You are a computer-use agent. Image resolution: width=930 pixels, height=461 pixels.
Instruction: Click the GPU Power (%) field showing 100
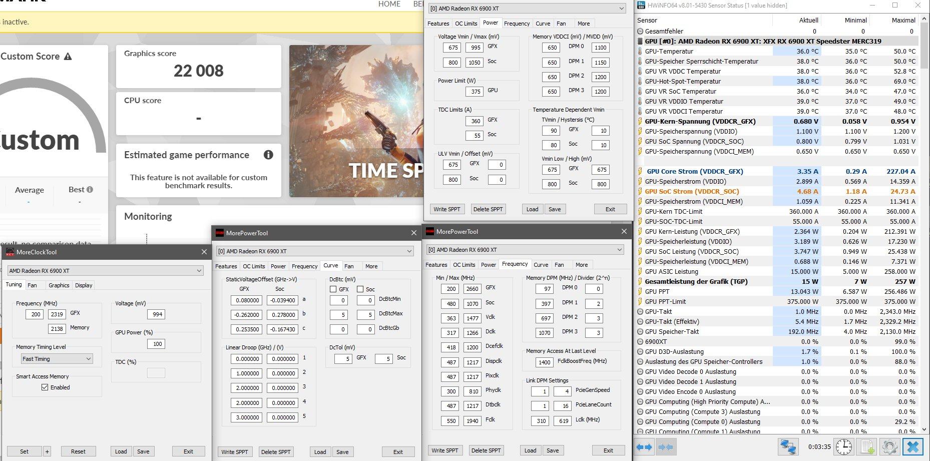click(x=156, y=344)
